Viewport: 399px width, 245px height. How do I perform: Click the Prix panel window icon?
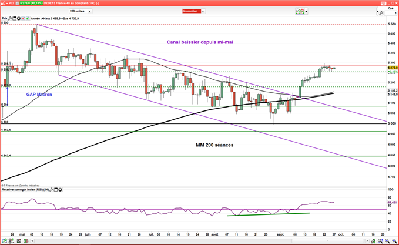[x=14, y=18]
